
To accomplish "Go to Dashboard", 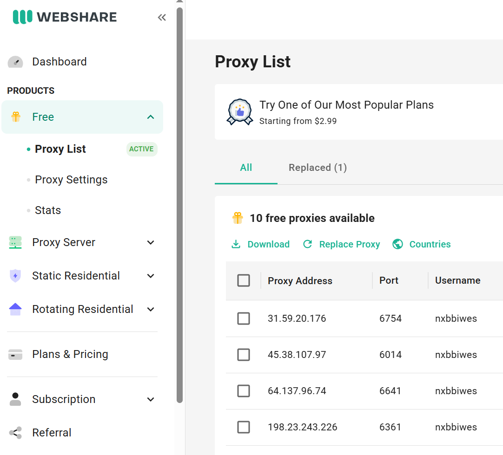I will [x=60, y=62].
